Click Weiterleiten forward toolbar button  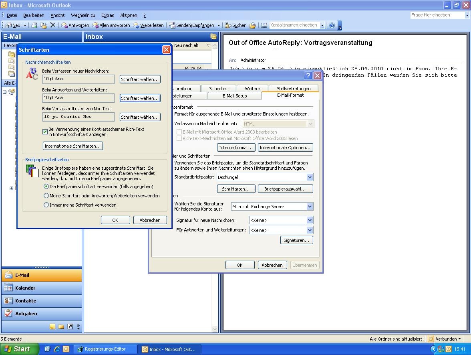click(148, 25)
